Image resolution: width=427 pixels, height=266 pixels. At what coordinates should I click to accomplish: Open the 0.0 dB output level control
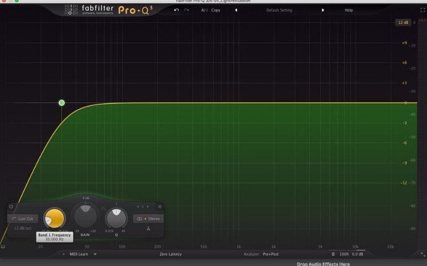point(357,254)
